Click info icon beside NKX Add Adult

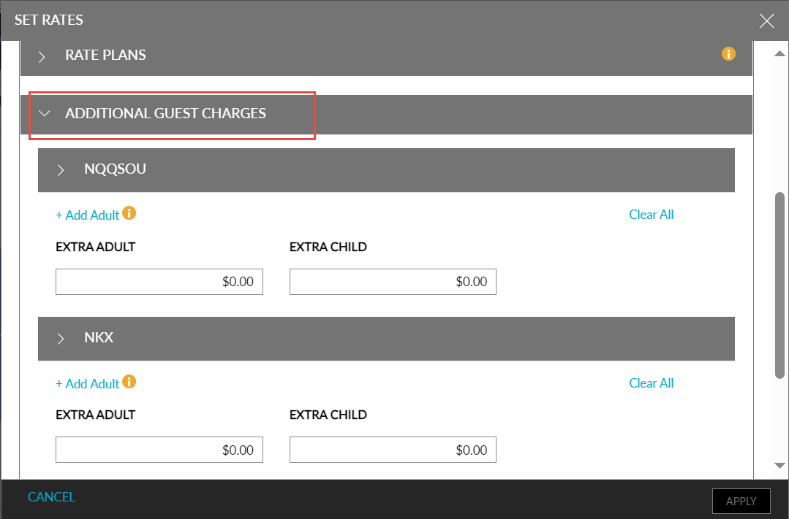click(x=129, y=382)
